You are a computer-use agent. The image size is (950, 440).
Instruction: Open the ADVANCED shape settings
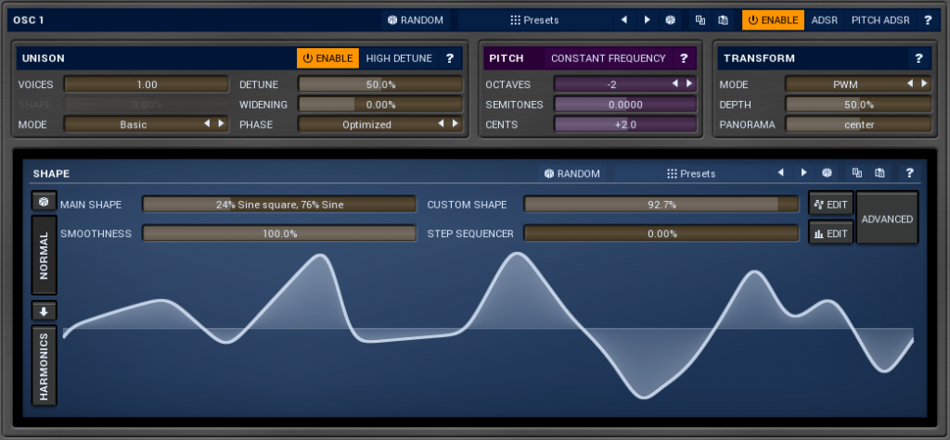coord(887,219)
